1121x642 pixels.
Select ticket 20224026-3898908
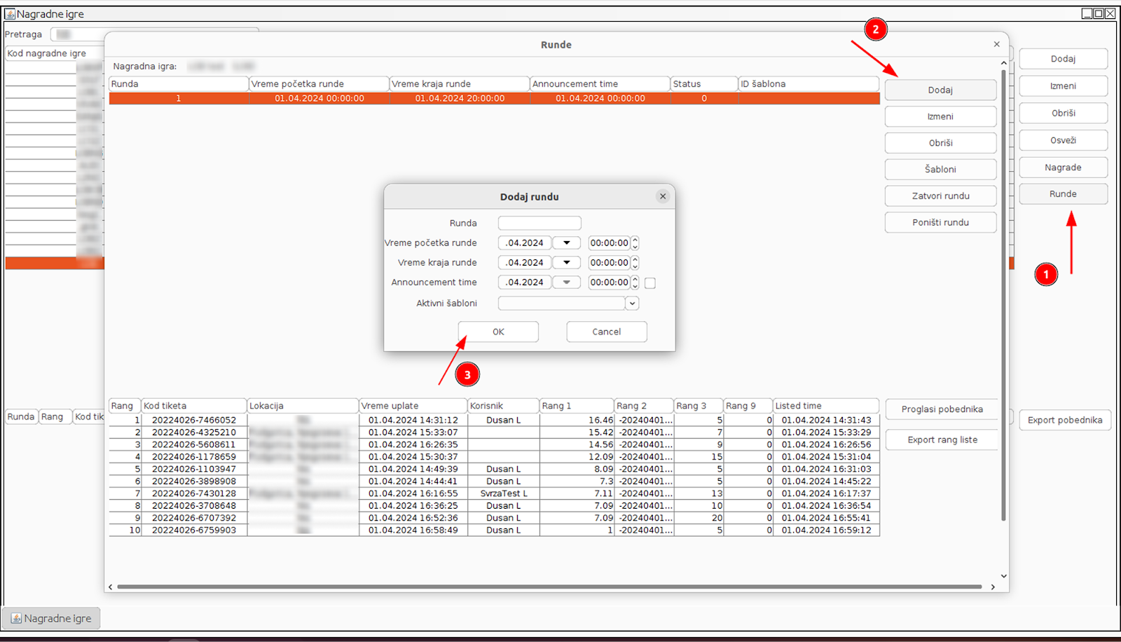194,481
